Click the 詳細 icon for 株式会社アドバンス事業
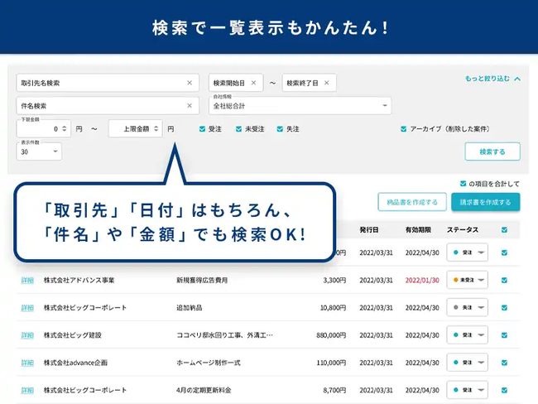The image size is (538, 404). tap(29, 281)
